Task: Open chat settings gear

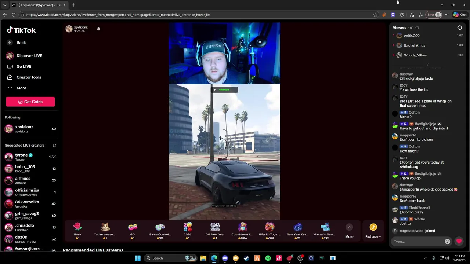Action: pos(459,27)
